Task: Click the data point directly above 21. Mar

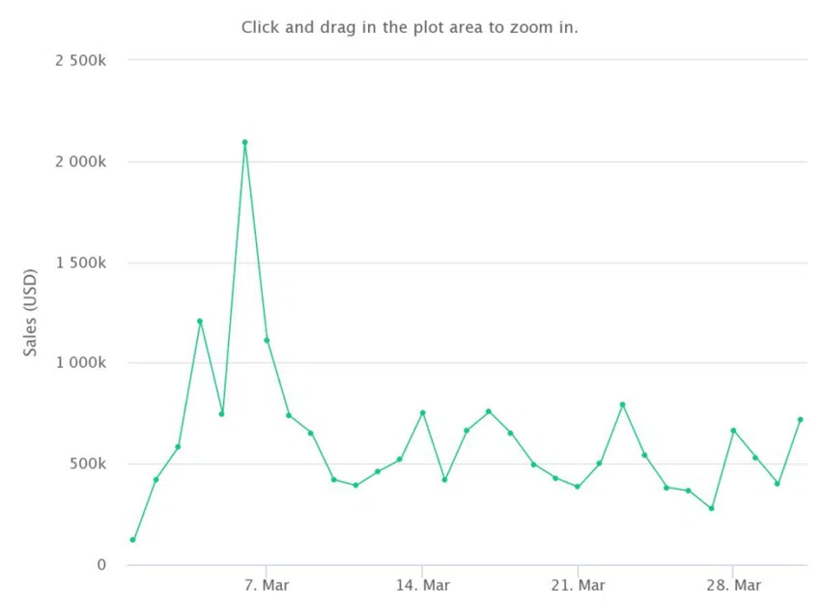Action: tap(578, 487)
